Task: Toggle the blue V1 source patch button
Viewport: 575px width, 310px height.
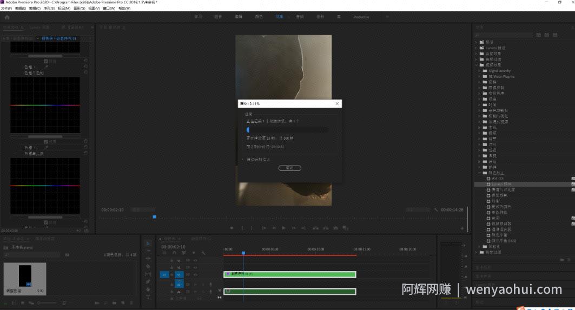Action: pos(164,274)
